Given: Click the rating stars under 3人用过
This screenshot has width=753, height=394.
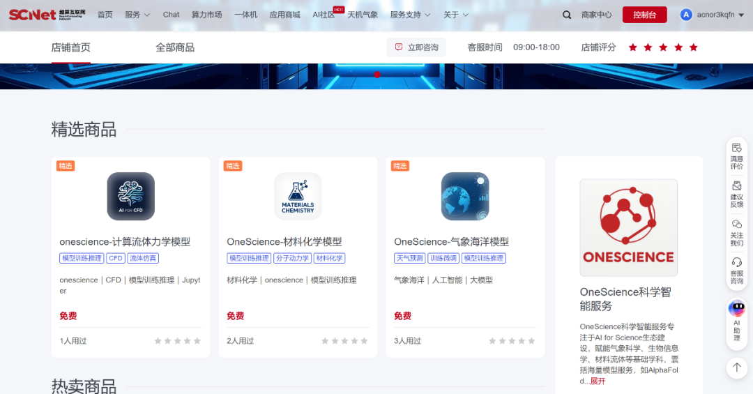Looking at the screenshot, I should coord(512,341).
